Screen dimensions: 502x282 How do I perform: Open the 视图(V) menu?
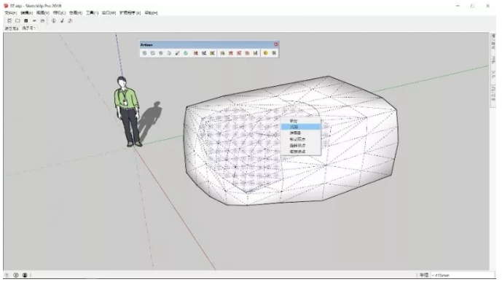(x=42, y=13)
